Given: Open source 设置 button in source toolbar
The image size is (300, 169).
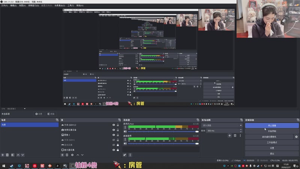Looking at the screenshot, I should pyautogui.click(x=39, y=114).
